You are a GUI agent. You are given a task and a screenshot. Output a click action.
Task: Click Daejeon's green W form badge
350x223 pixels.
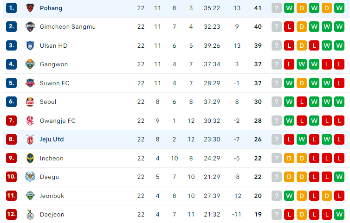(x=339, y=215)
